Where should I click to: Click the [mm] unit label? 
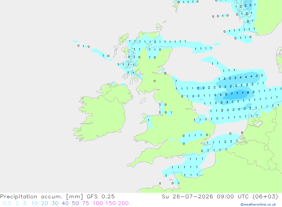(x=75, y=197)
